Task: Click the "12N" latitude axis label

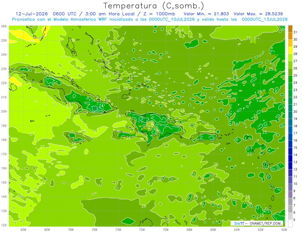Action: [4, 225]
